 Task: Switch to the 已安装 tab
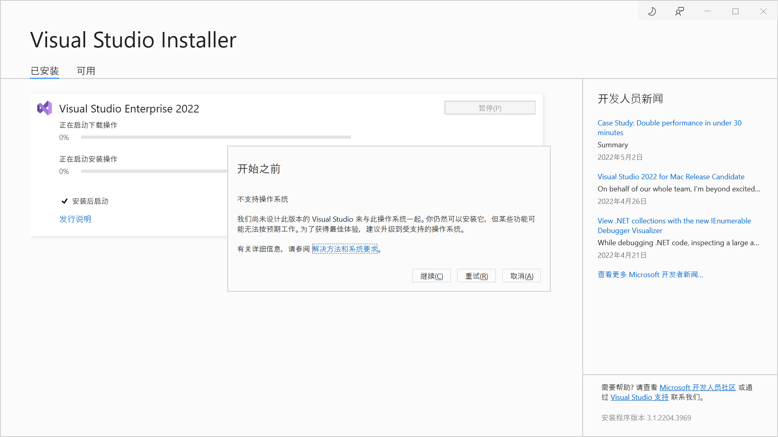[45, 71]
